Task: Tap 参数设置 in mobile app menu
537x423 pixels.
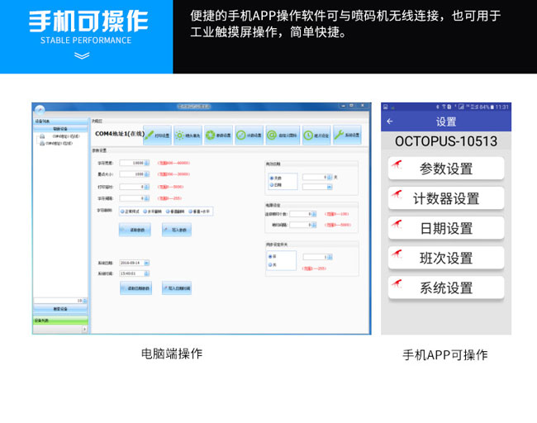Action: click(446, 169)
